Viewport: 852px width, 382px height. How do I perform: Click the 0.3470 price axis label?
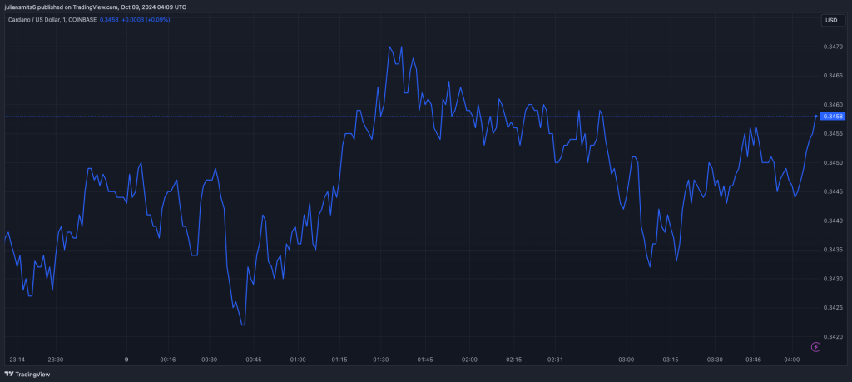832,47
